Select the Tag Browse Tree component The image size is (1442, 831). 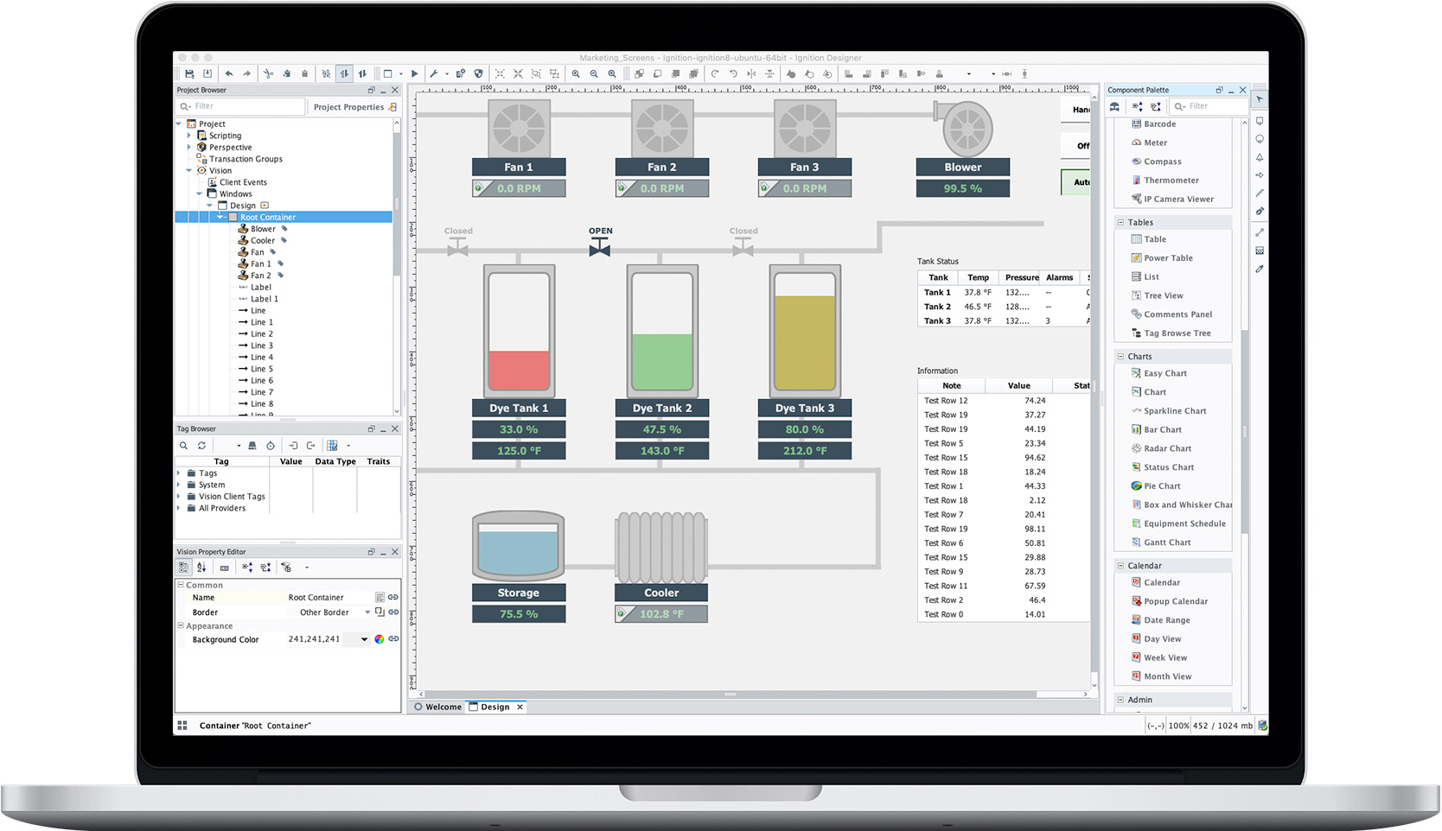(1176, 333)
